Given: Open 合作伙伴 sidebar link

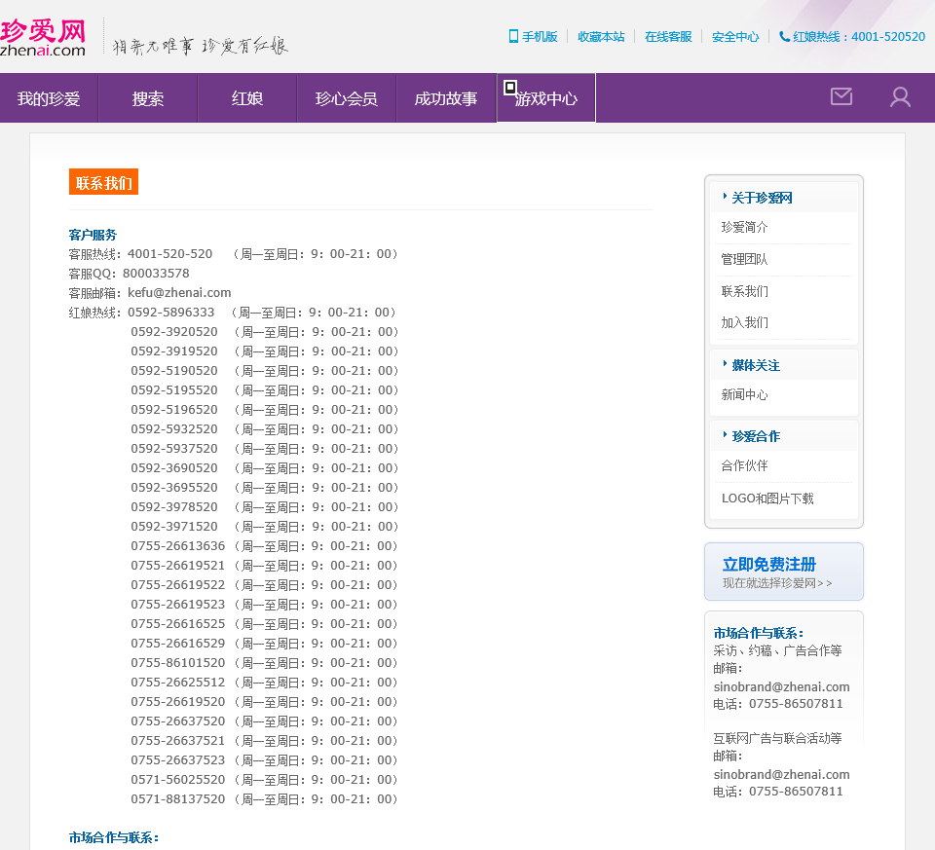Looking at the screenshot, I should tap(744, 465).
